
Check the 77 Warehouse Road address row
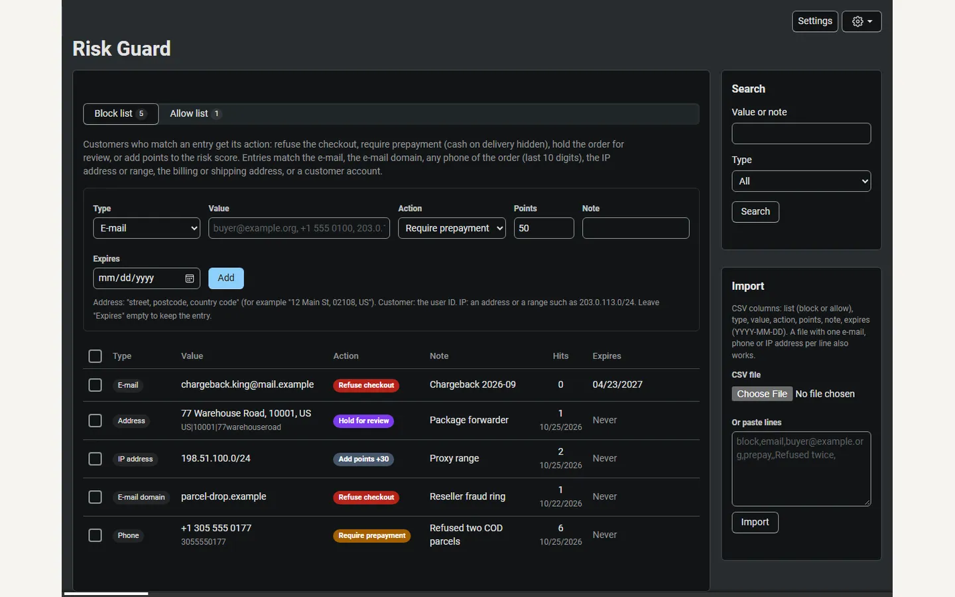click(x=95, y=421)
